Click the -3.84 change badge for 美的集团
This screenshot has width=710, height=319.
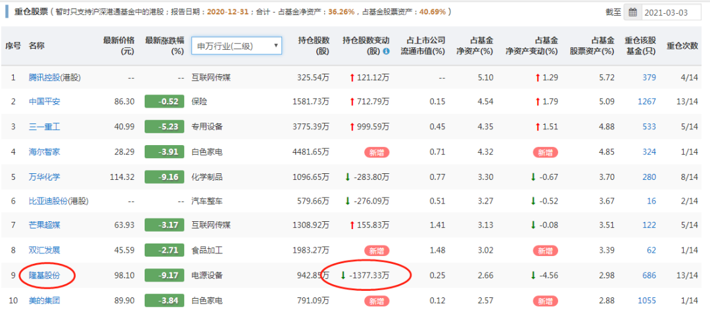coord(165,300)
